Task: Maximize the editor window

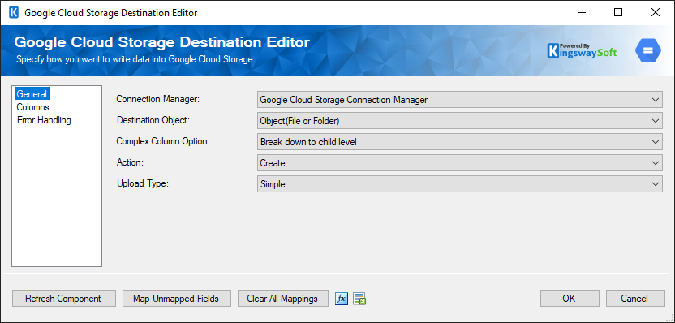Action: click(x=618, y=12)
